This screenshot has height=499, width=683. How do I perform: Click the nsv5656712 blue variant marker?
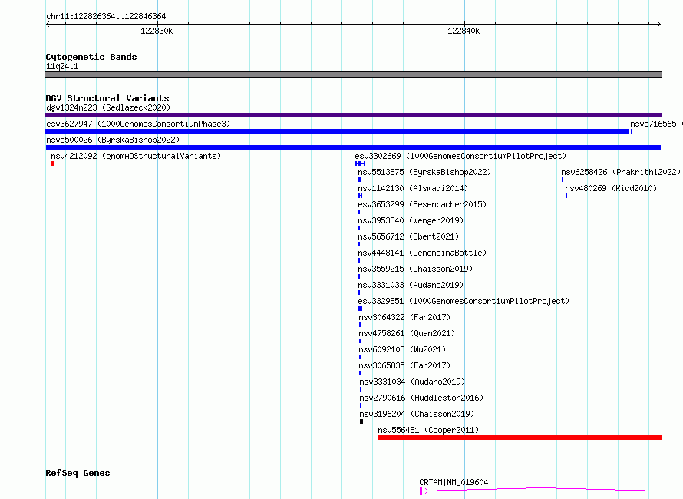359,244
